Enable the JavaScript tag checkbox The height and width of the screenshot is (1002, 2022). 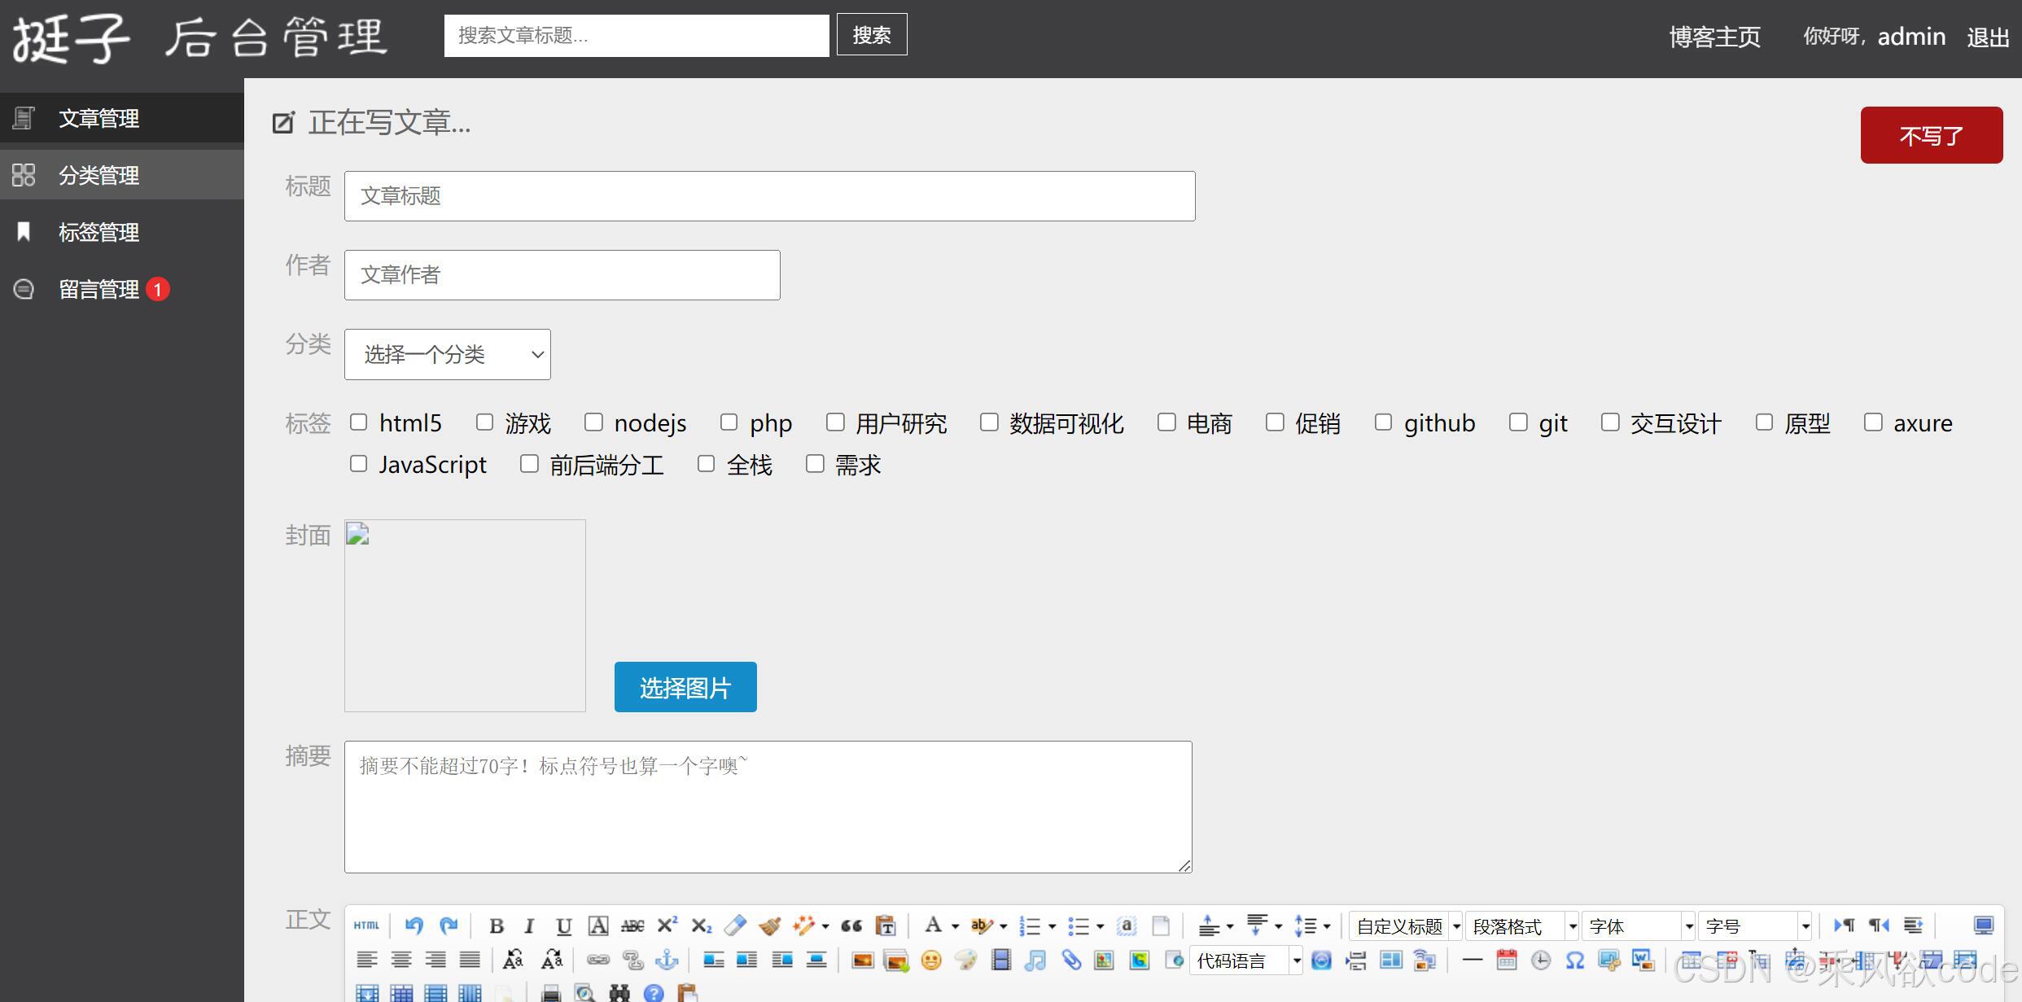(x=359, y=463)
